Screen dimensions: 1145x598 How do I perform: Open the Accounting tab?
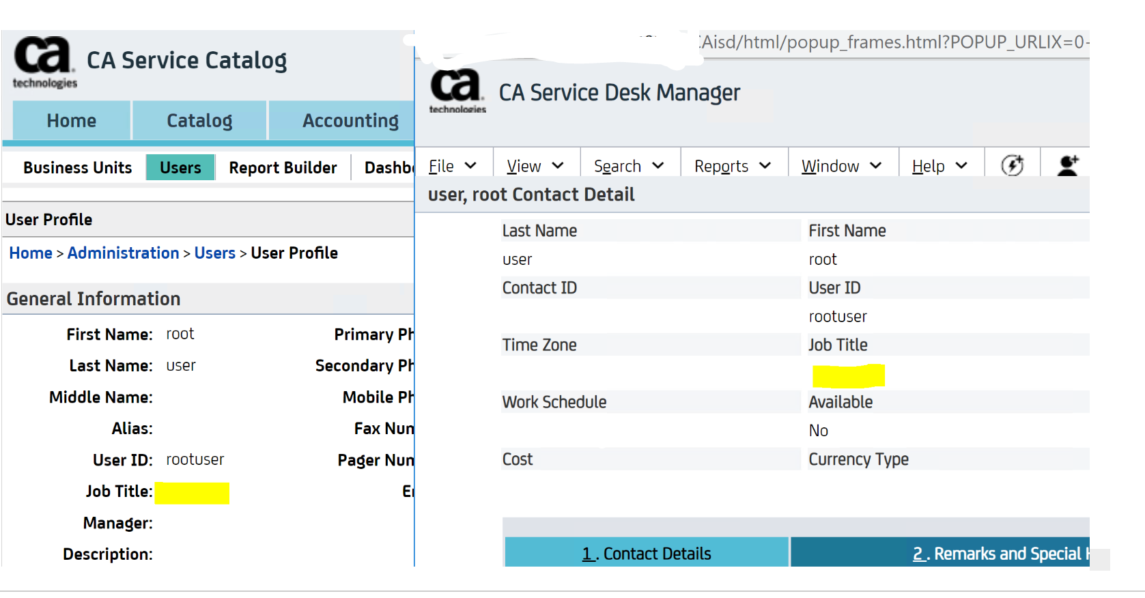[350, 121]
